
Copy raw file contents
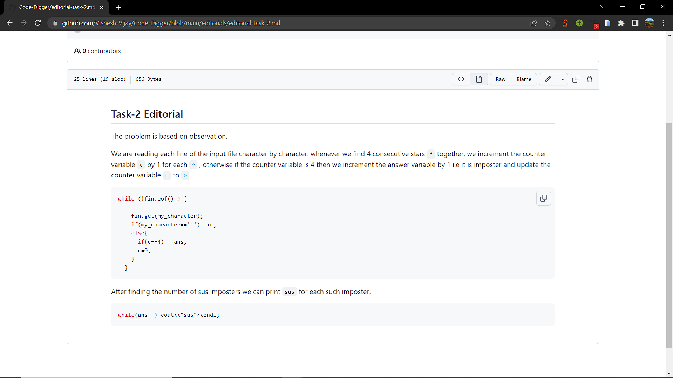[x=576, y=79]
